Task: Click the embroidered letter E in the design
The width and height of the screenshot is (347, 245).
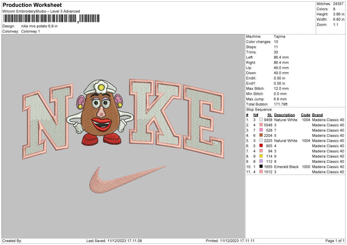Action: (x=204, y=122)
